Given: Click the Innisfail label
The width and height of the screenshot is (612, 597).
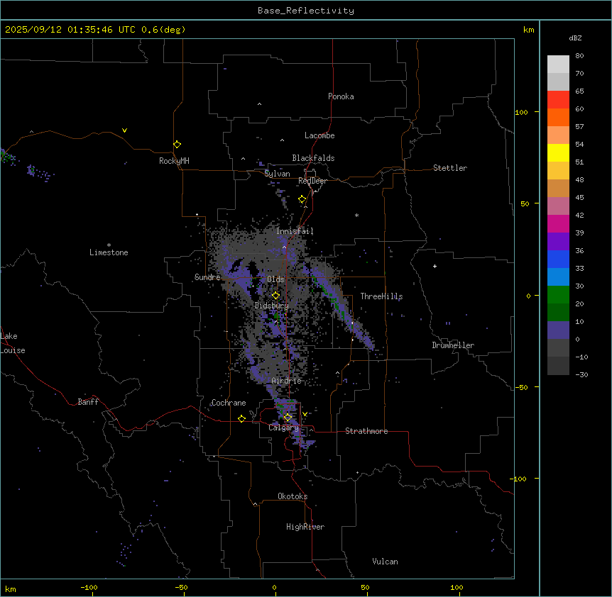Looking at the screenshot, I should tap(295, 231).
